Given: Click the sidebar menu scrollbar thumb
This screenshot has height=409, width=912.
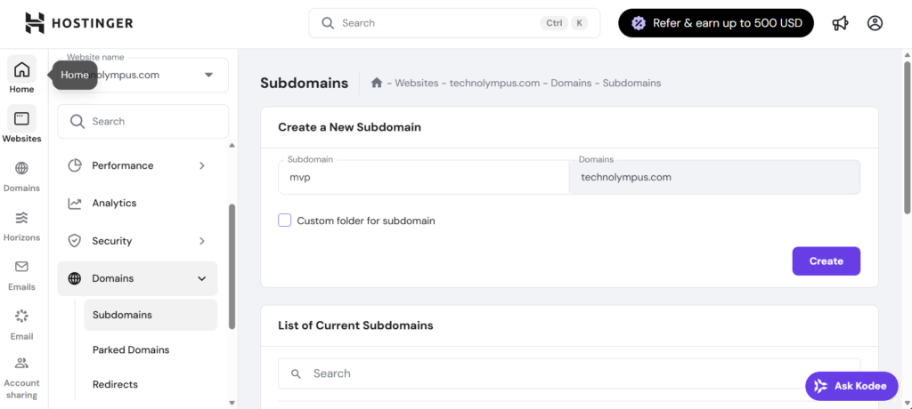Looking at the screenshot, I should click(232, 266).
